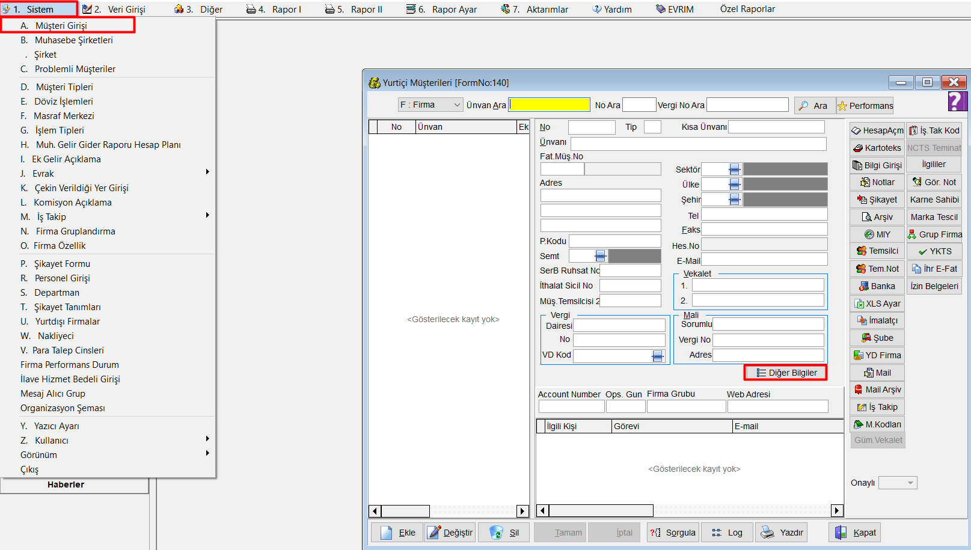
Task: Open Gör. Not button
Action: (x=934, y=182)
